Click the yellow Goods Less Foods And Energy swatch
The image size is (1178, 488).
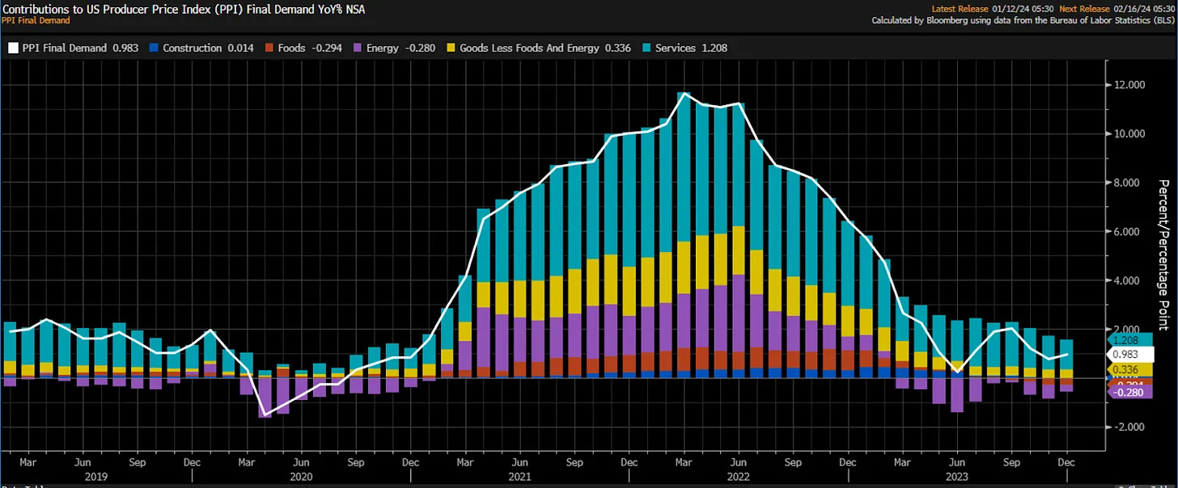[449, 48]
